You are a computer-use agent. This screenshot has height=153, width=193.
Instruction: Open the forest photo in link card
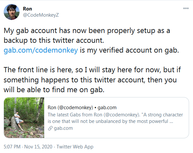click(x=24, y=118)
